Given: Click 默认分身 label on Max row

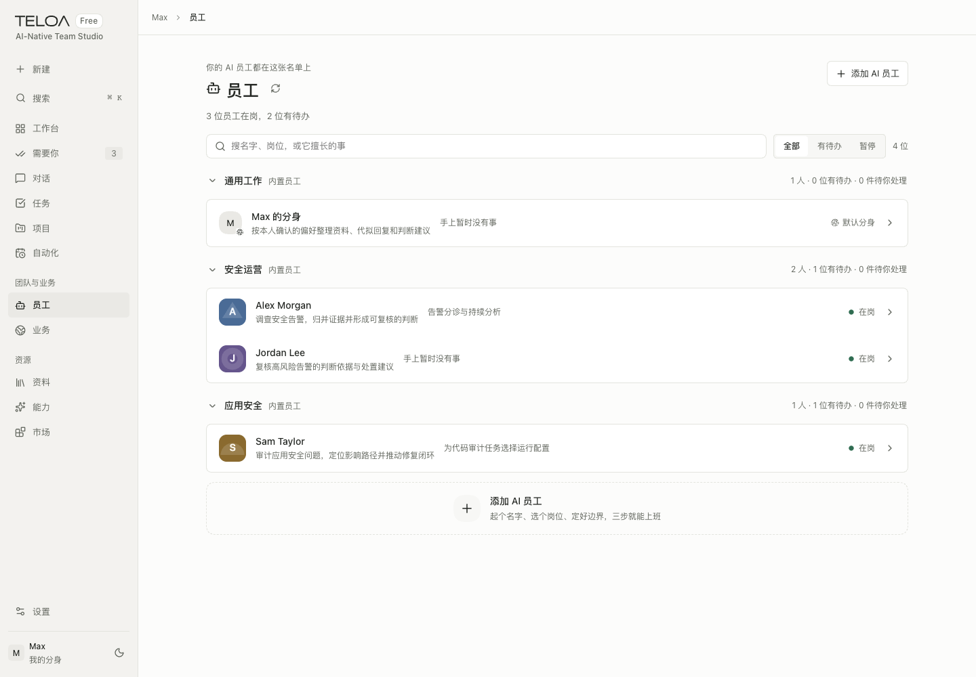Looking at the screenshot, I should [x=853, y=223].
